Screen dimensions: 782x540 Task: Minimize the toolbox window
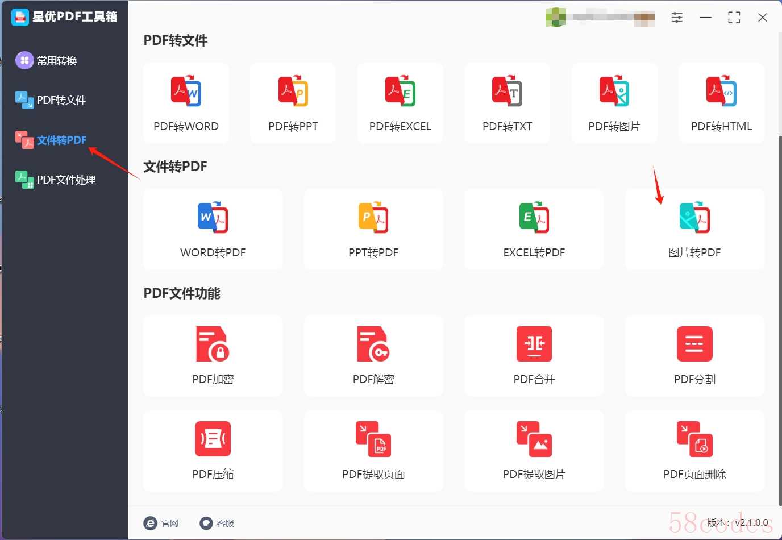(706, 18)
